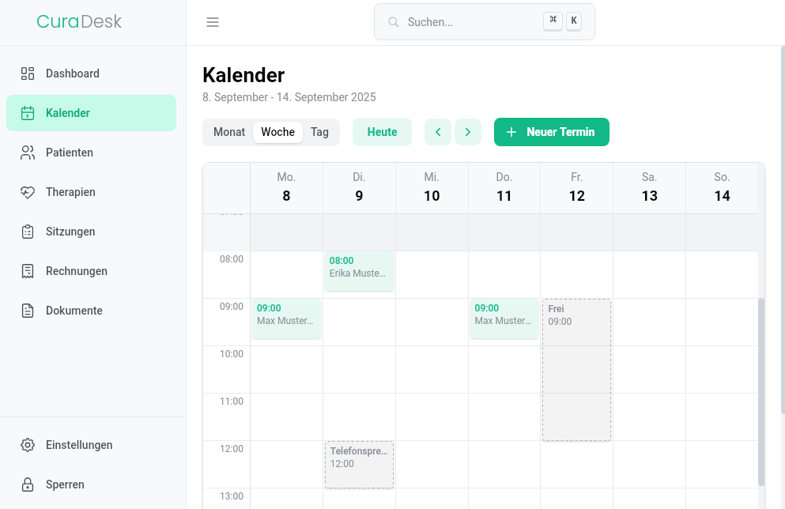Jump to today using the Heute button
The image size is (785, 509).
[382, 132]
